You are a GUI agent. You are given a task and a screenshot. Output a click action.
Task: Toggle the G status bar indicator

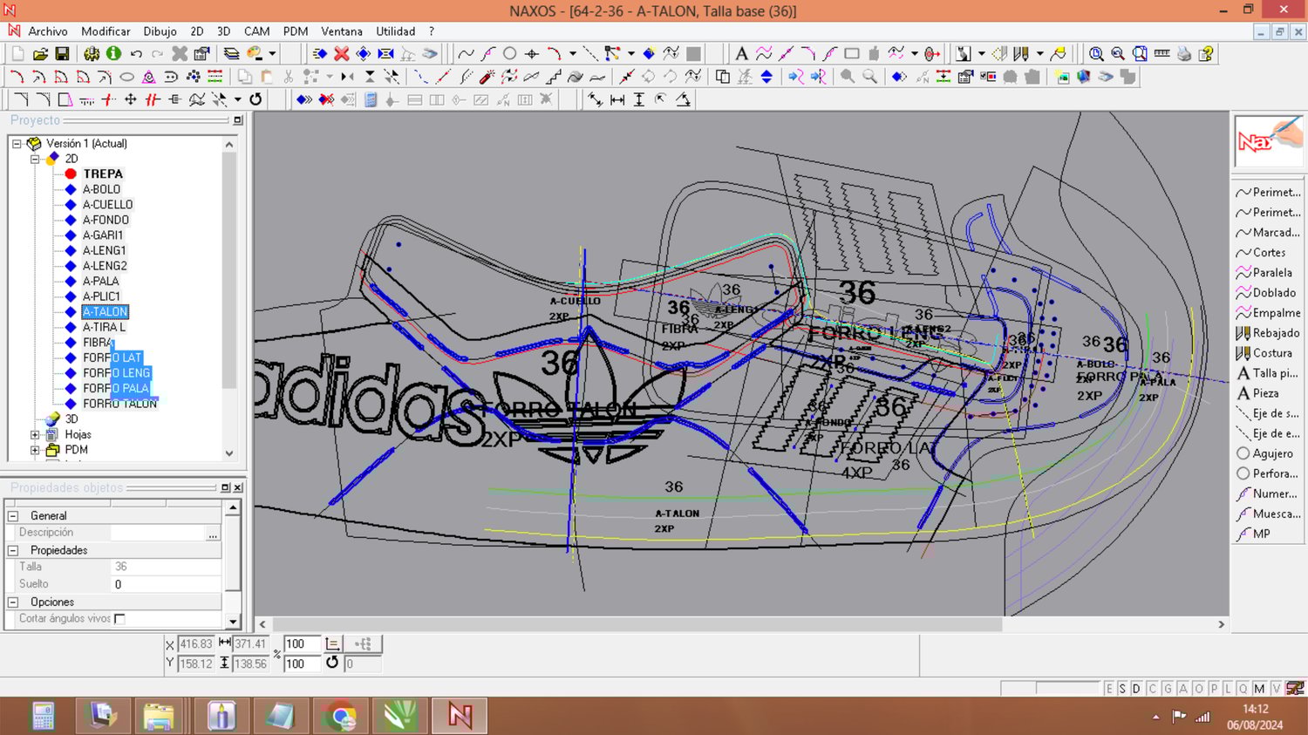pyautogui.click(x=1168, y=689)
